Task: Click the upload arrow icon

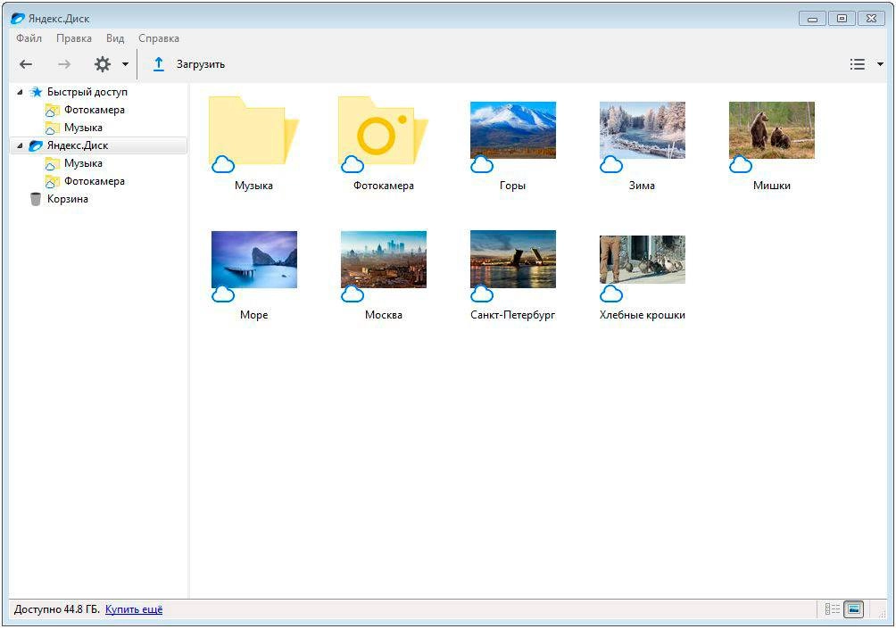Action: pyautogui.click(x=159, y=64)
